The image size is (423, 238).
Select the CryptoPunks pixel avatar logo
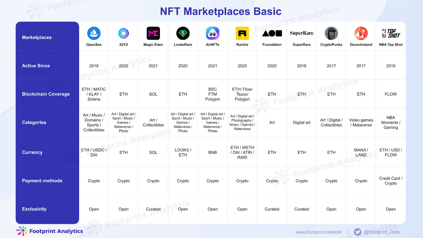(331, 33)
